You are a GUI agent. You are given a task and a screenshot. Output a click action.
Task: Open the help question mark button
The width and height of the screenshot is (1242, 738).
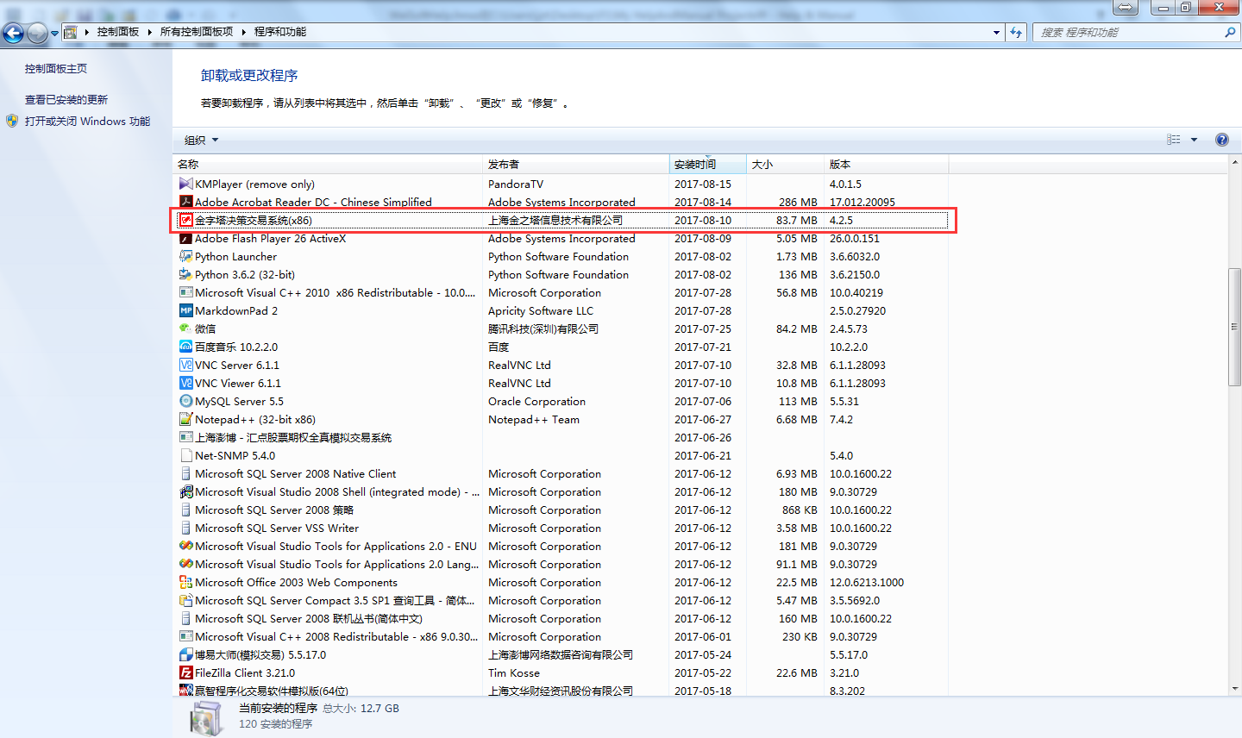pyautogui.click(x=1222, y=140)
